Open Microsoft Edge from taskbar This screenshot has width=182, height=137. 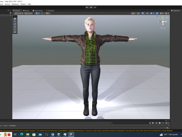tap(22, 134)
